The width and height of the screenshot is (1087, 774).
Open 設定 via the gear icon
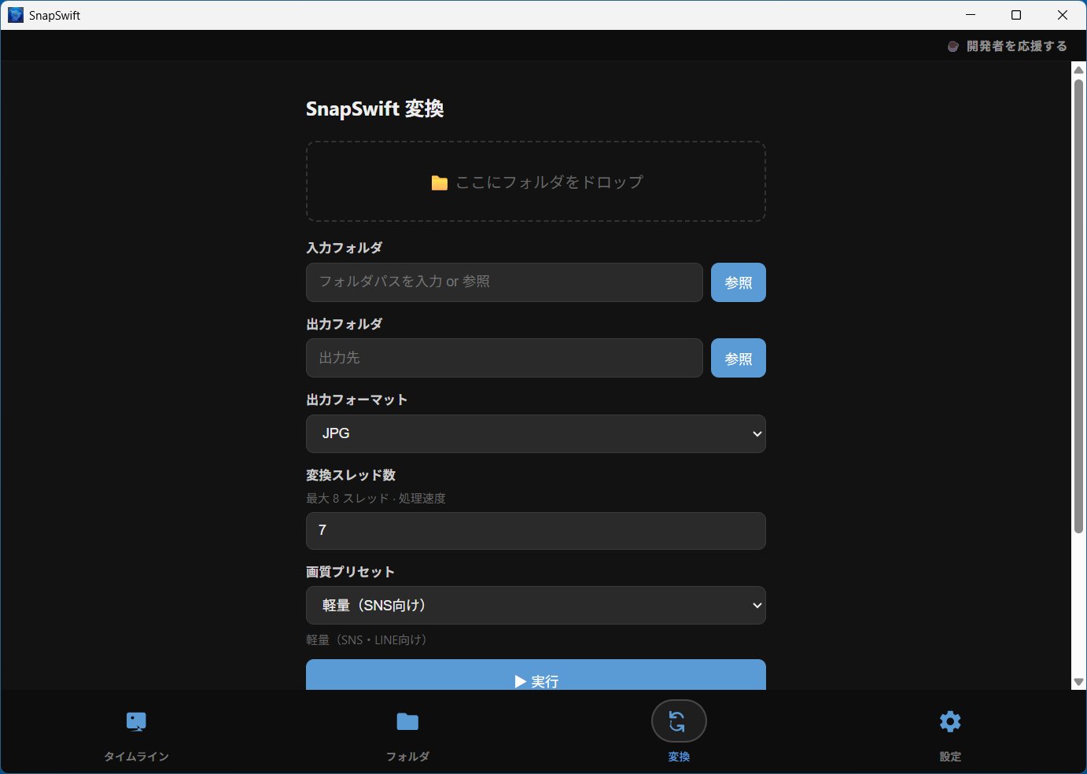pyautogui.click(x=950, y=721)
